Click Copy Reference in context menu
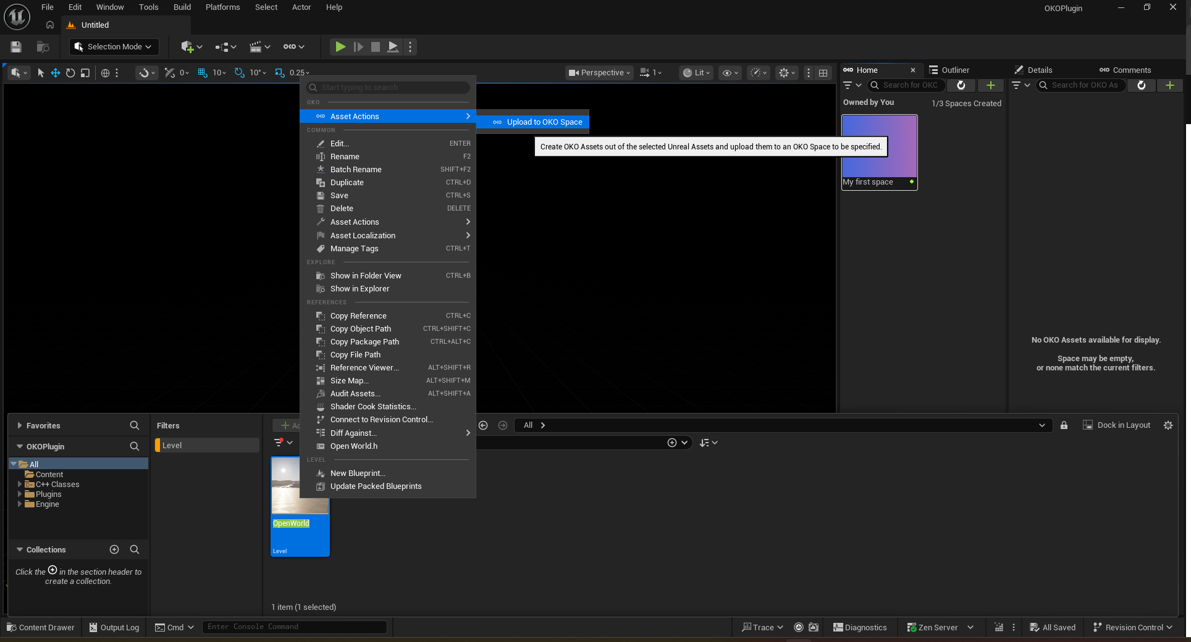Viewport: 1191px width, 642px height. 387,316
